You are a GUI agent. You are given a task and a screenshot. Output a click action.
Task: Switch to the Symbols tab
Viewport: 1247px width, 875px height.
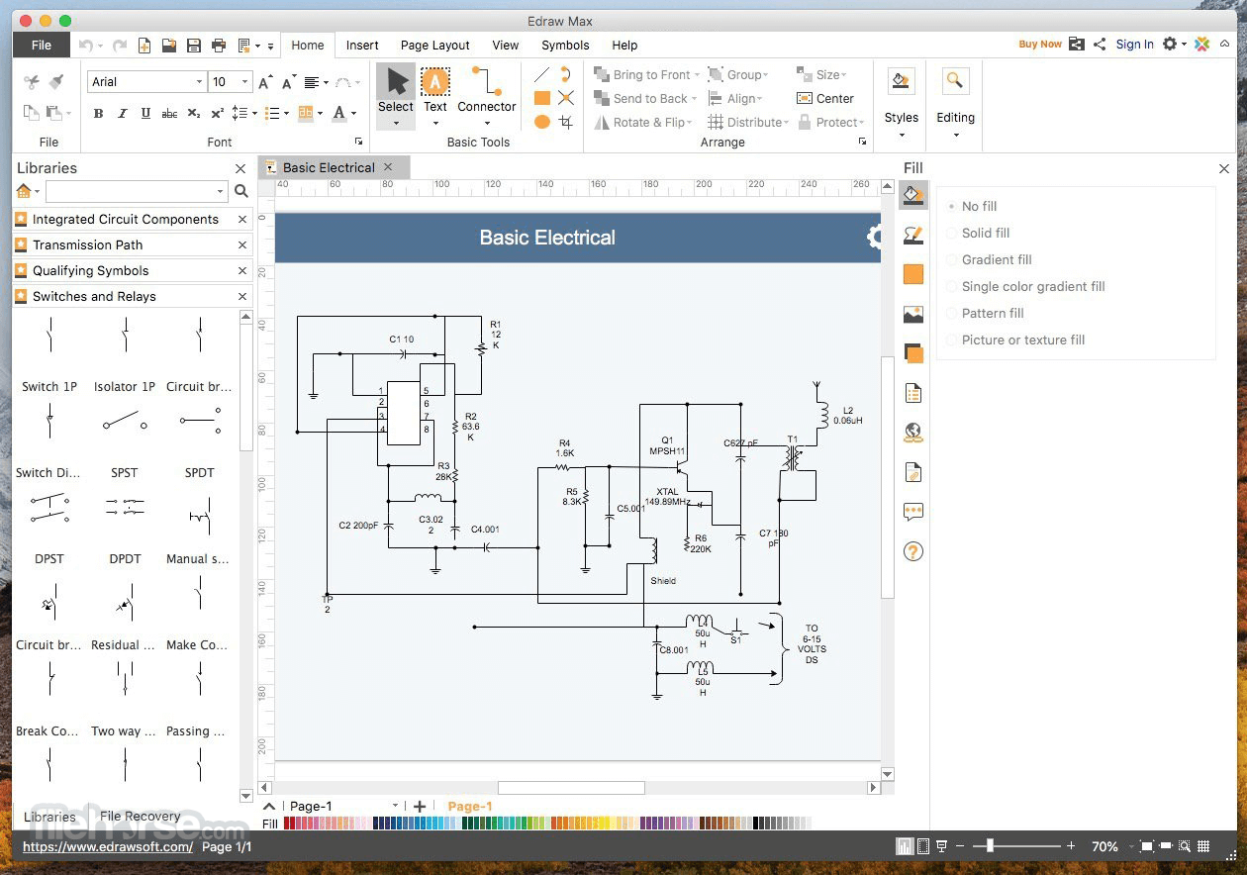pos(565,45)
